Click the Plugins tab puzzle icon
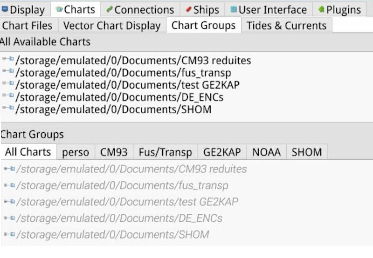 click(322, 9)
